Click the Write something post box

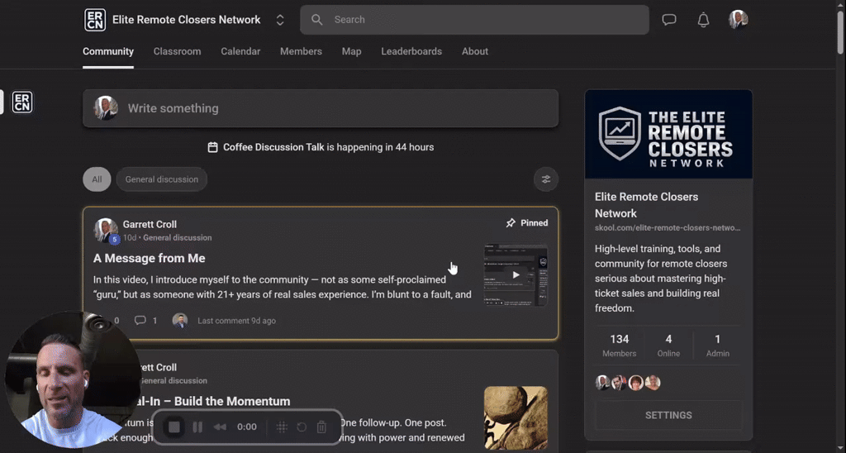click(x=321, y=108)
